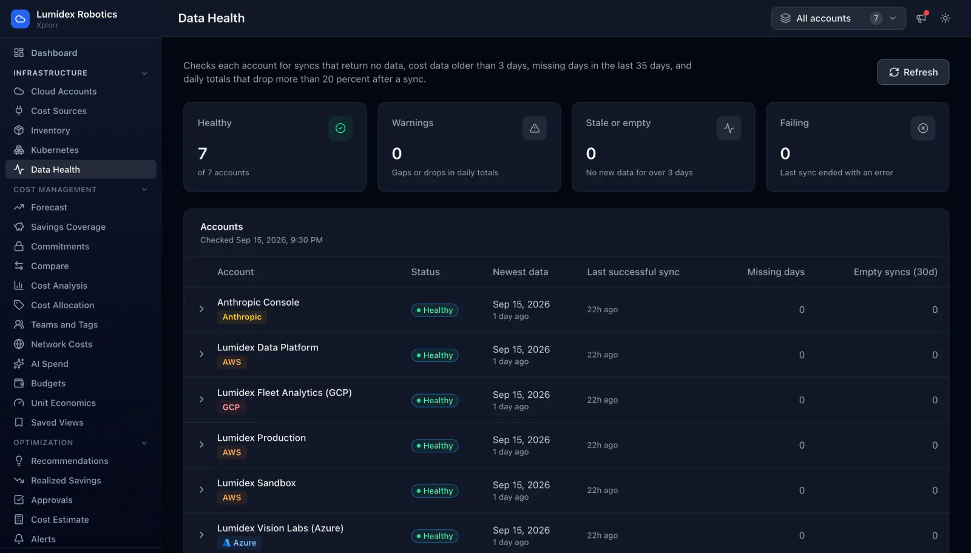Click the Commitments lock icon
The image size is (971, 553).
coord(19,246)
